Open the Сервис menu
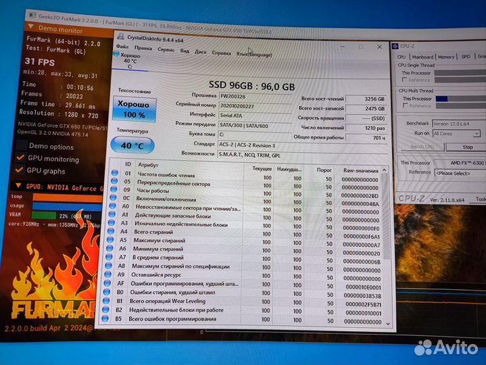The image size is (486, 365). (166, 49)
